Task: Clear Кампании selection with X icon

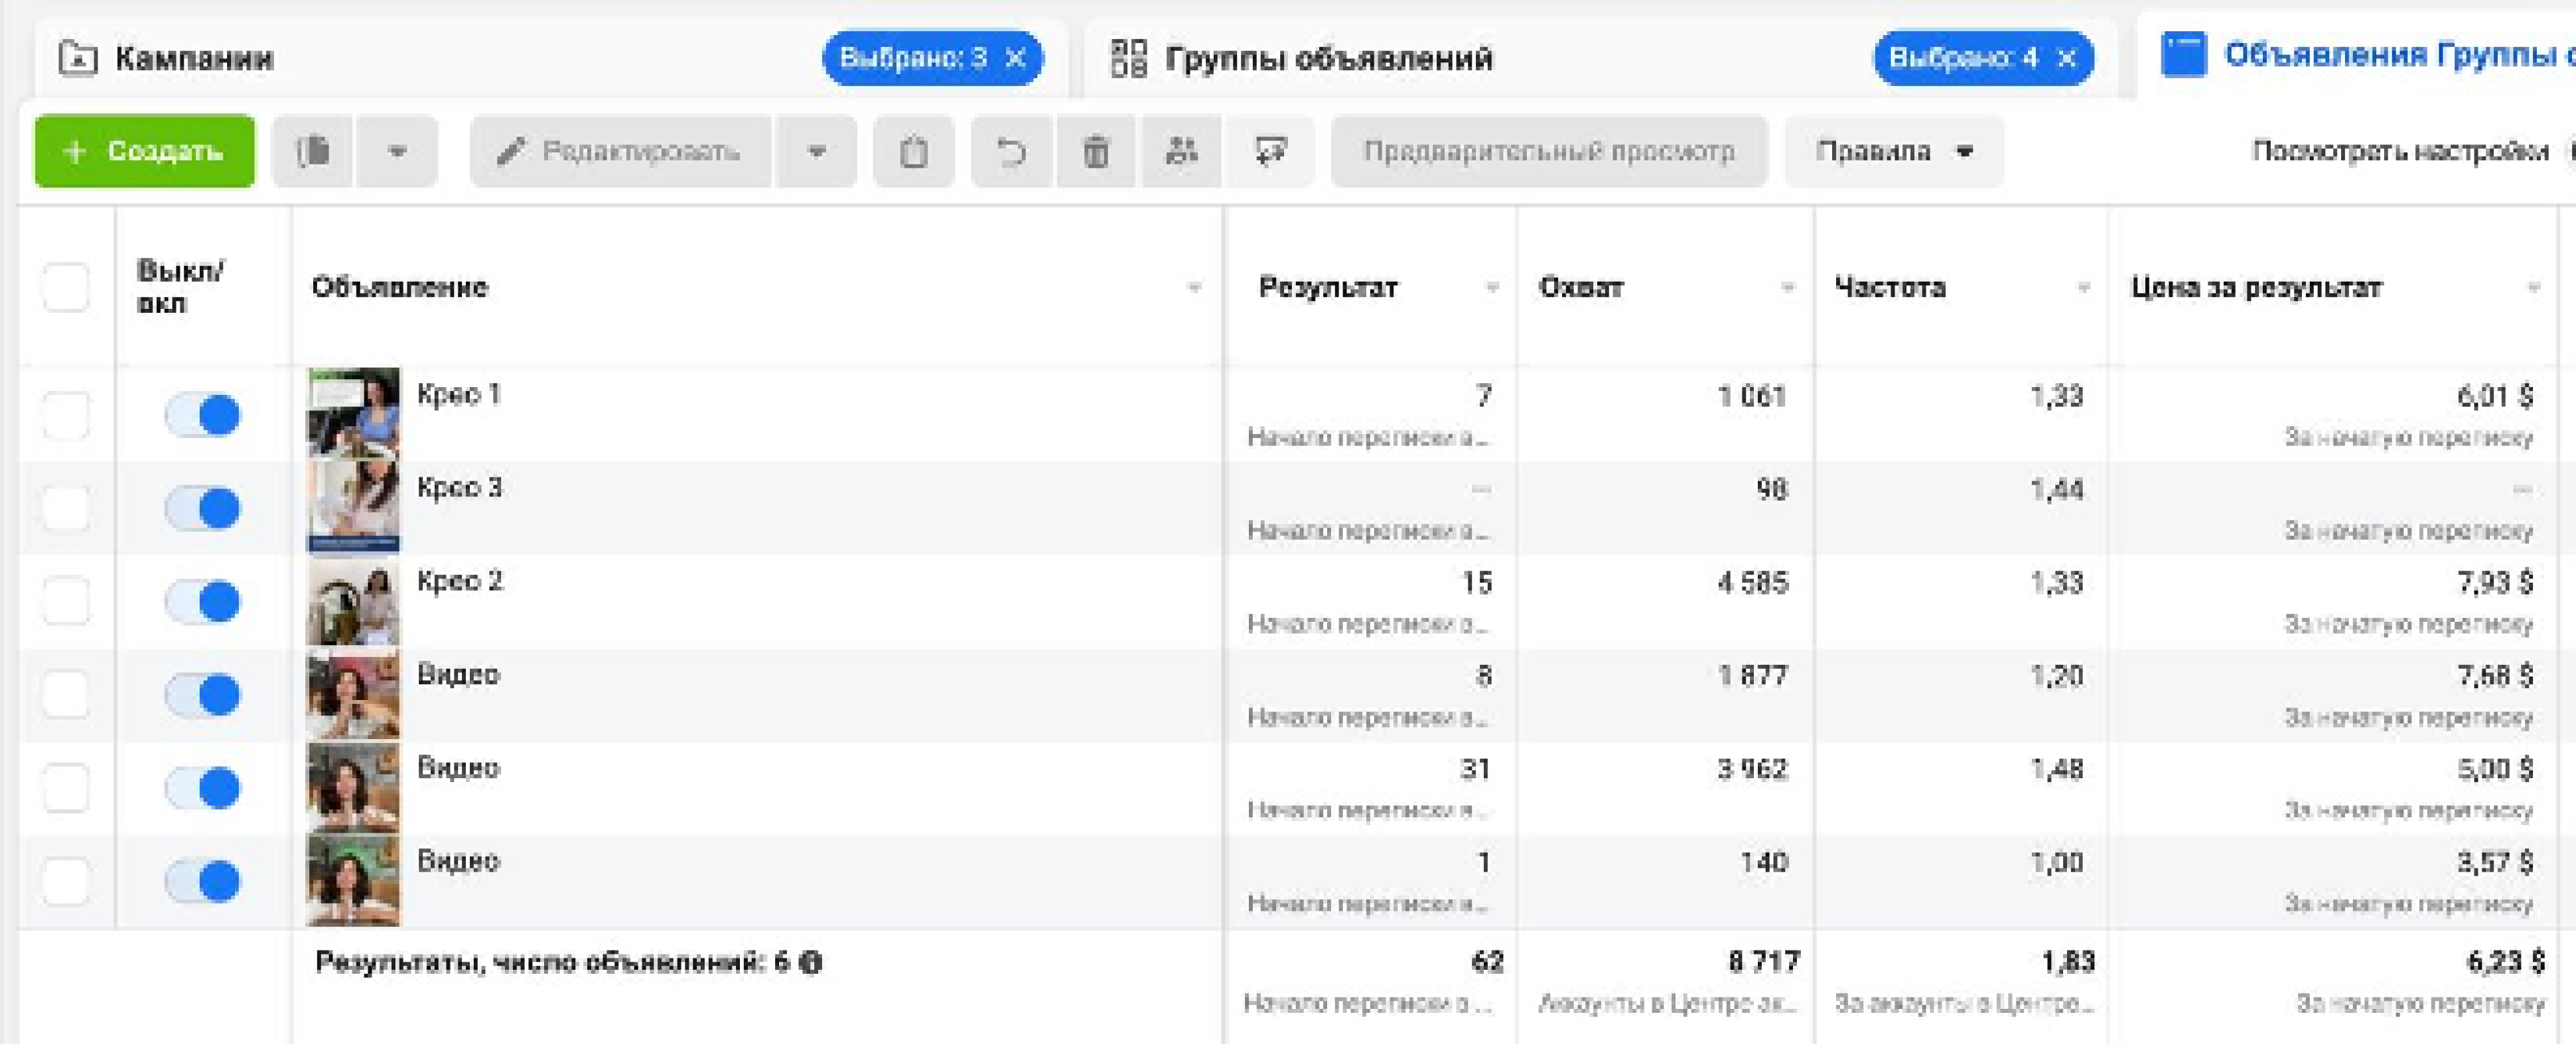Action: pyautogui.click(x=1015, y=58)
